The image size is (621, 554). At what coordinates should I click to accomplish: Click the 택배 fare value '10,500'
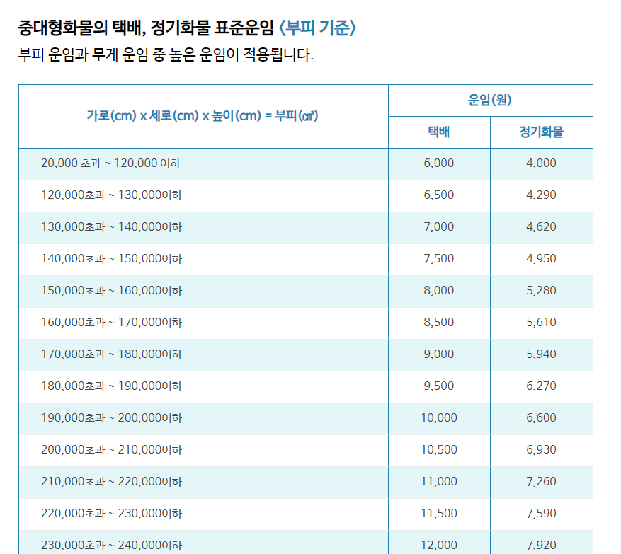coord(439,450)
